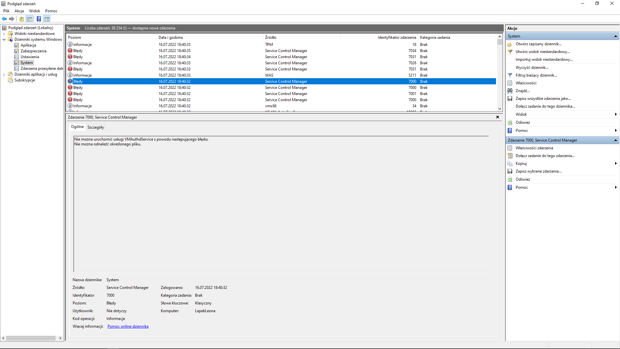Click the TPM event information icon
Viewport: 620px width, 349px height.
tap(70, 44)
